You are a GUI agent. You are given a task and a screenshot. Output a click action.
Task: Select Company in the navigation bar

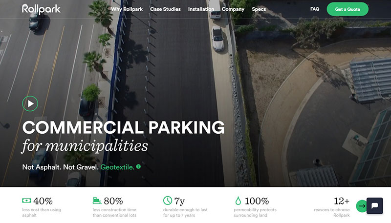point(233,9)
